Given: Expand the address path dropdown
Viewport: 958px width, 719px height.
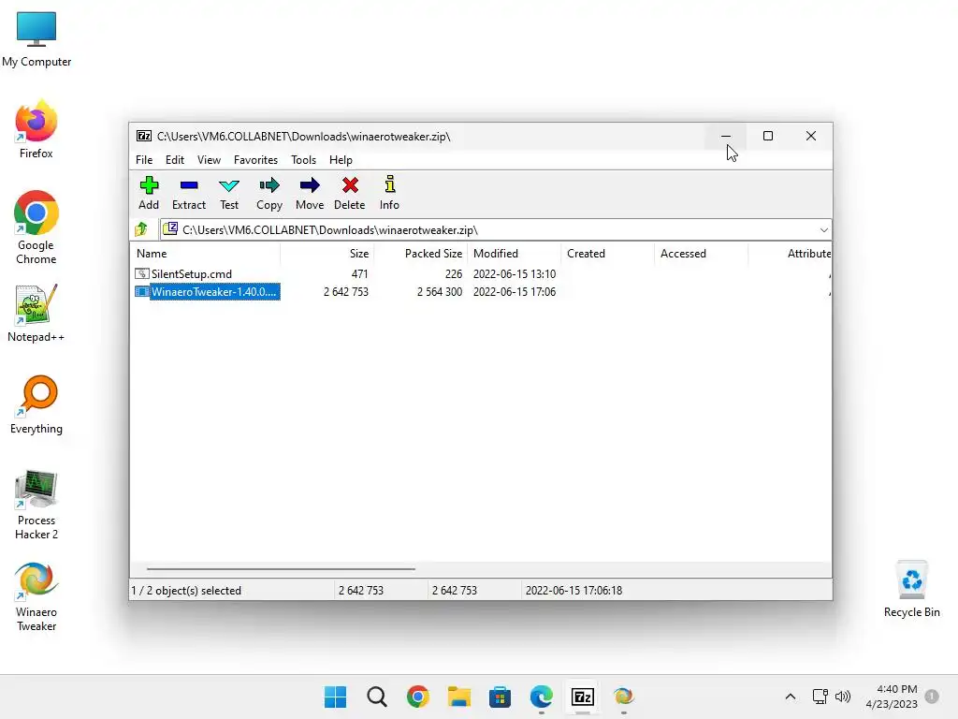Looking at the screenshot, I should pos(823,230).
